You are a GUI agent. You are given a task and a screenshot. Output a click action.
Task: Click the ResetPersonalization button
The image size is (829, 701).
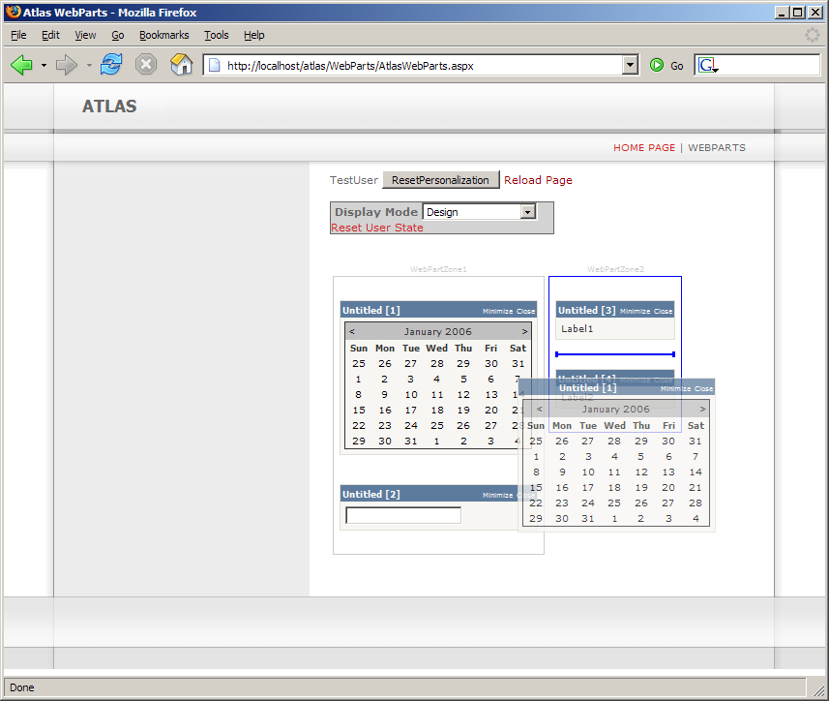(x=440, y=180)
